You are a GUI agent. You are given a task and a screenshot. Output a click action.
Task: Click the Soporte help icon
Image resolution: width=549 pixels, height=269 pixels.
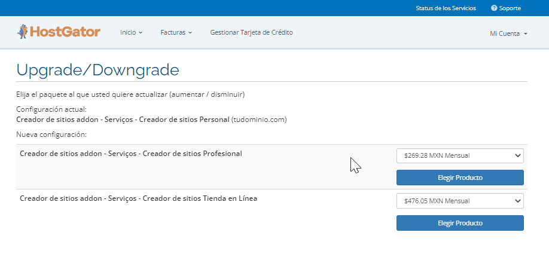point(494,8)
